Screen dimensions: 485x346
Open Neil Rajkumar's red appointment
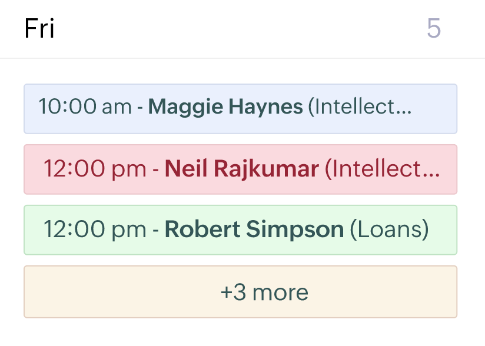click(x=240, y=169)
